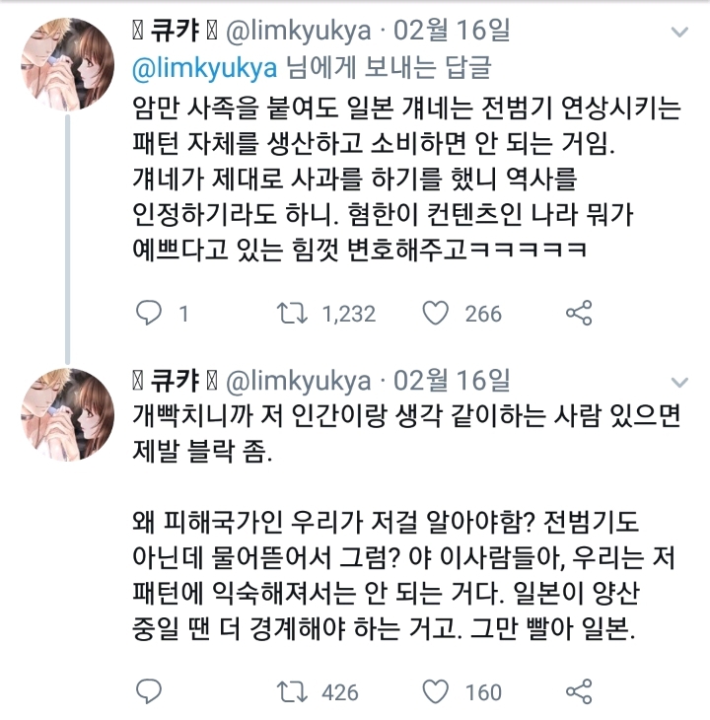The width and height of the screenshot is (710, 720).
Task: Open the first tweet's options chevron
Action: pyautogui.click(x=679, y=32)
